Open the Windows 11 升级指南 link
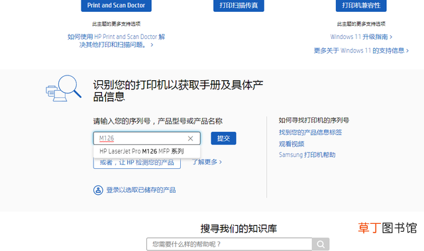Image resolution: width=424 pixels, height=251 pixels. (x=361, y=36)
